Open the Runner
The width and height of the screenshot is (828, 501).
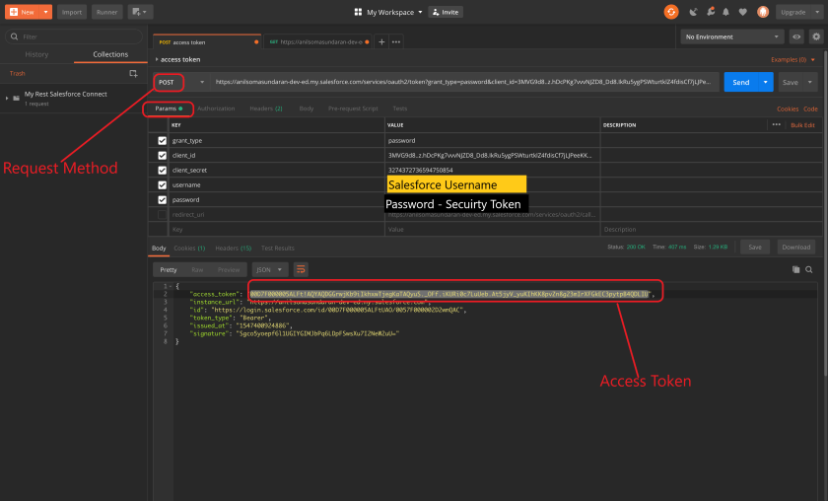(106, 12)
